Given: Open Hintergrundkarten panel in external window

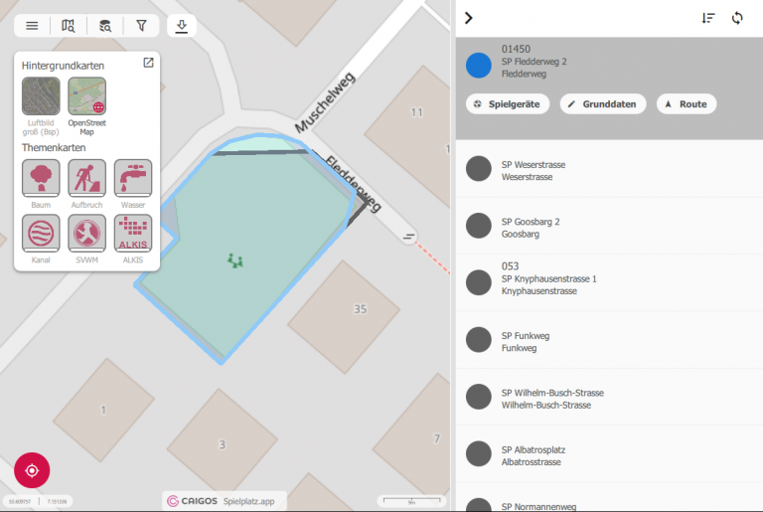Looking at the screenshot, I should [x=148, y=63].
